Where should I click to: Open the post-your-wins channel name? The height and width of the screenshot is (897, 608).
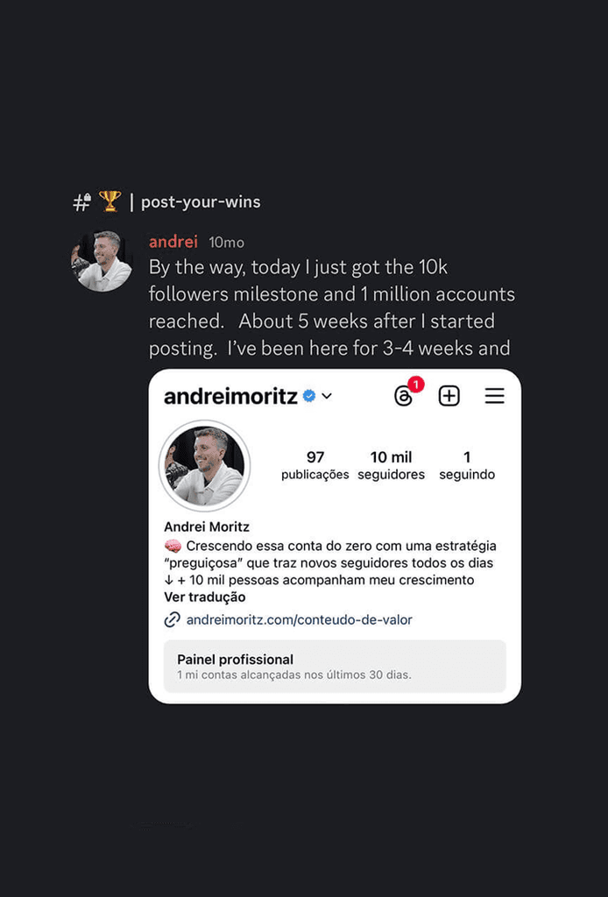(x=201, y=202)
